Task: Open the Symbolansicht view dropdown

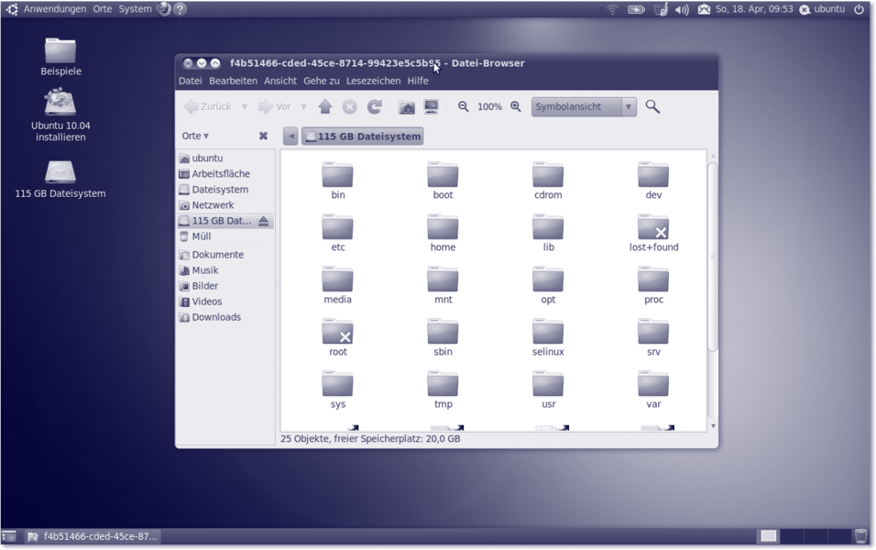Action: pos(584,107)
